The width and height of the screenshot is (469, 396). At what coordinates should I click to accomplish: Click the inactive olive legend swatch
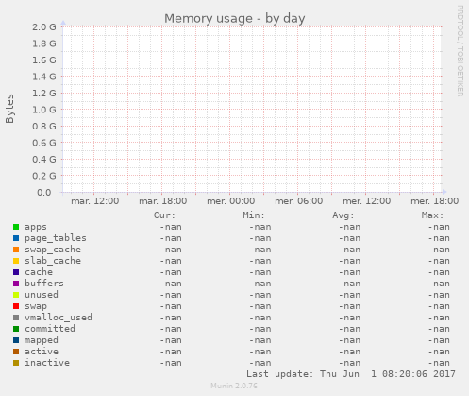pos(16,363)
